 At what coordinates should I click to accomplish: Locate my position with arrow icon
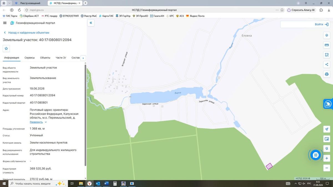(x=327, y=129)
